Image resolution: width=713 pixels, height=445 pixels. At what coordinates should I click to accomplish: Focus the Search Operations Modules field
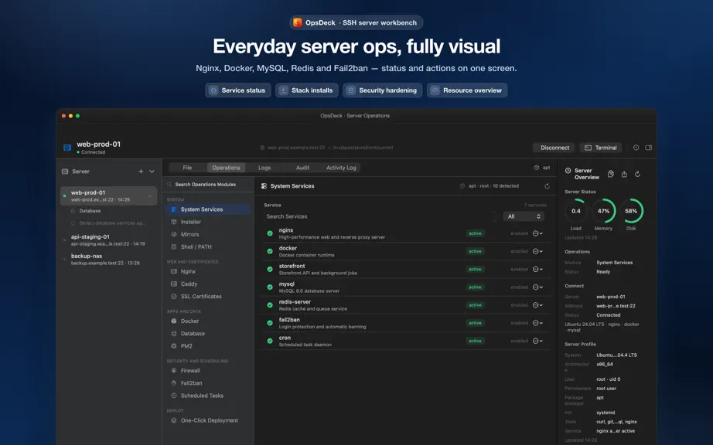[208, 185]
